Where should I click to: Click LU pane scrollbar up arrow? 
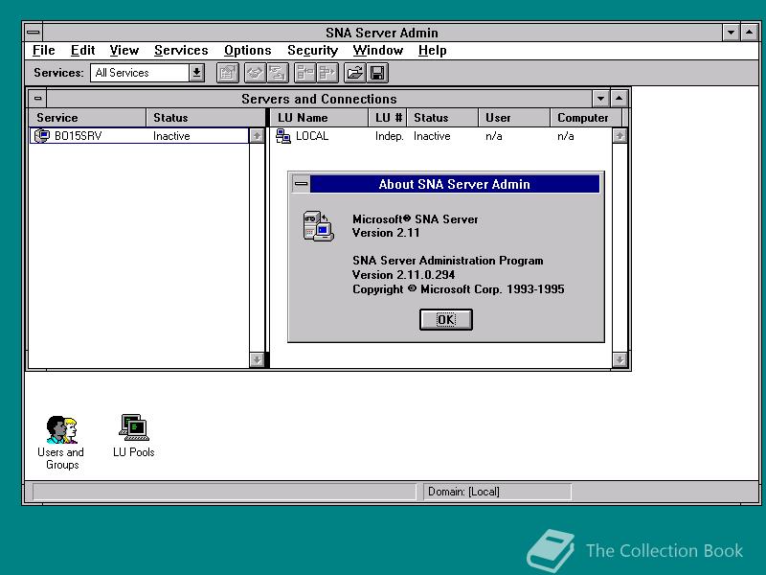pos(620,135)
